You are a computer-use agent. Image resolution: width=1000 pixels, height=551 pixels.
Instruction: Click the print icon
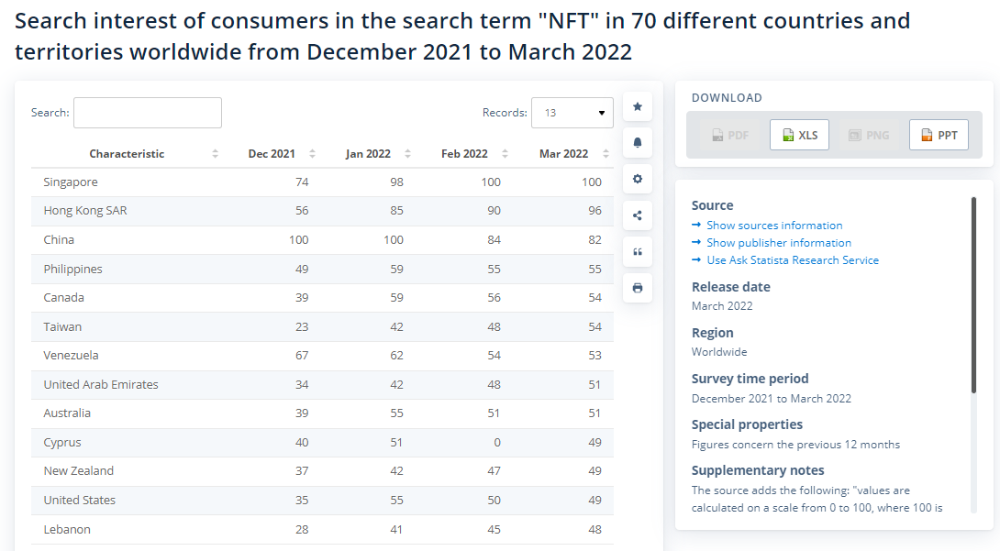638,288
